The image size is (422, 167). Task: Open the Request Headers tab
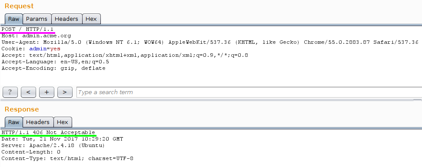click(x=66, y=19)
